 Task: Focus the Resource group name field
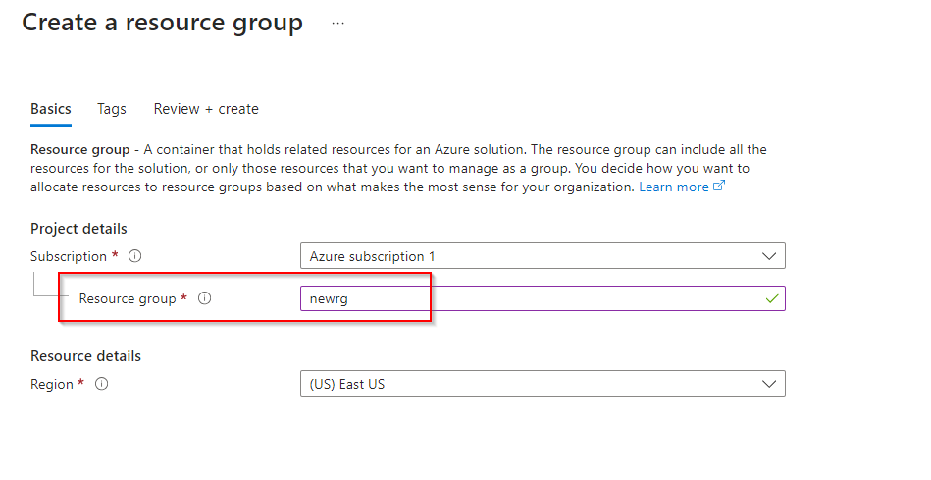[530, 298]
